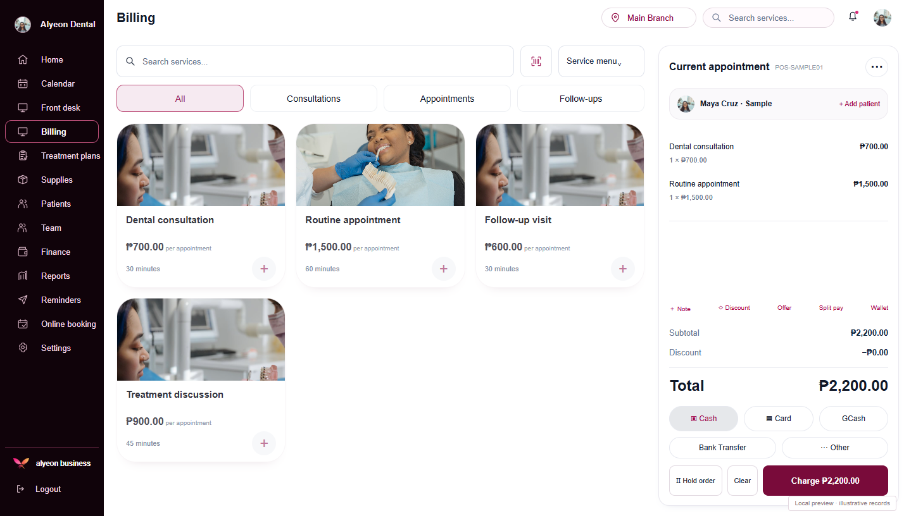Go to Home in the sidebar
The height and width of the screenshot is (516, 904).
tap(52, 59)
